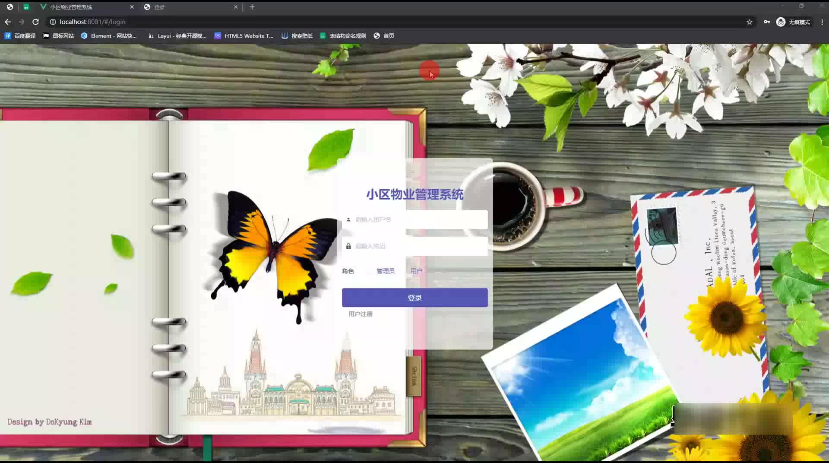Go back using the browser arrow
829x463 pixels.
(x=8, y=22)
